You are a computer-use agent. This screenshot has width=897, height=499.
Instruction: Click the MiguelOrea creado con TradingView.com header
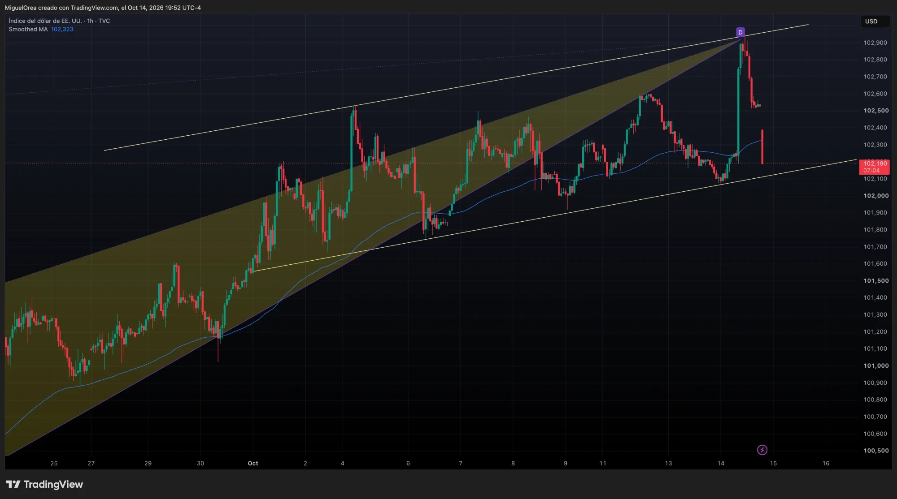tap(103, 8)
